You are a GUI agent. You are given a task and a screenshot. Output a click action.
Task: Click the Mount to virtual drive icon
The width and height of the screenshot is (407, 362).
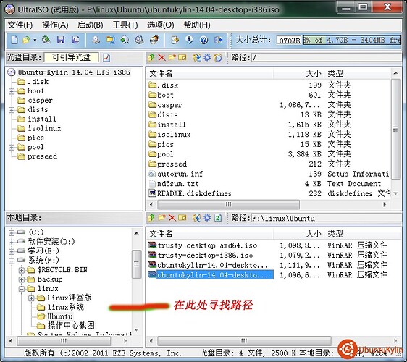140,40
